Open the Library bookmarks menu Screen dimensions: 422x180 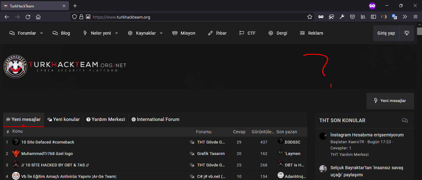[x=363, y=17]
